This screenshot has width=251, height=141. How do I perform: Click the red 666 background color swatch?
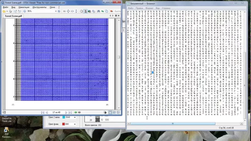(x=64, y=124)
